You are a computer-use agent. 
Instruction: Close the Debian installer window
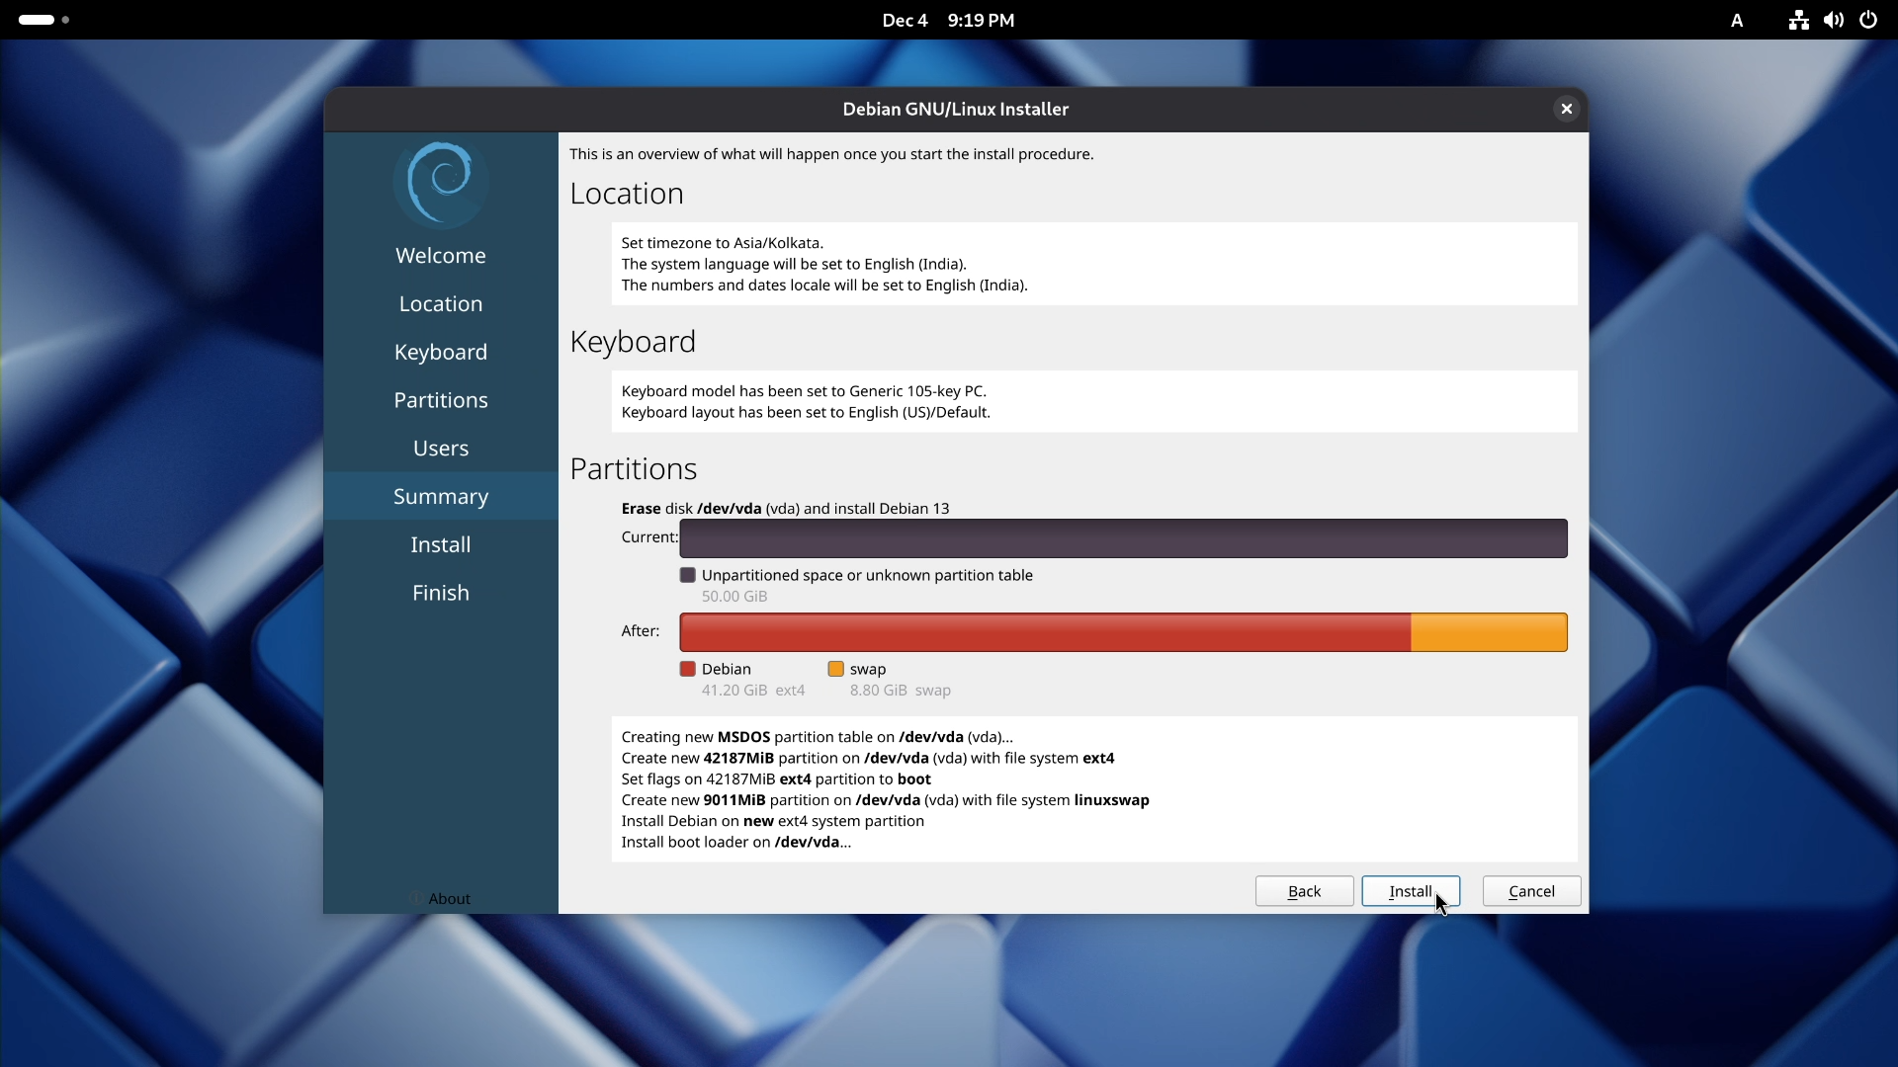(1567, 109)
